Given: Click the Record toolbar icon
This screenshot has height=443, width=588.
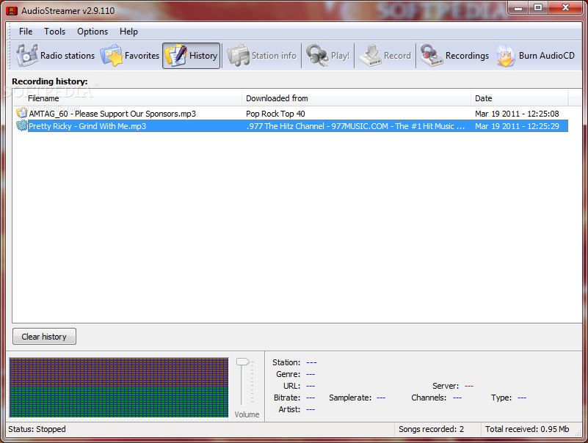Looking at the screenshot, I should click(370, 56).
